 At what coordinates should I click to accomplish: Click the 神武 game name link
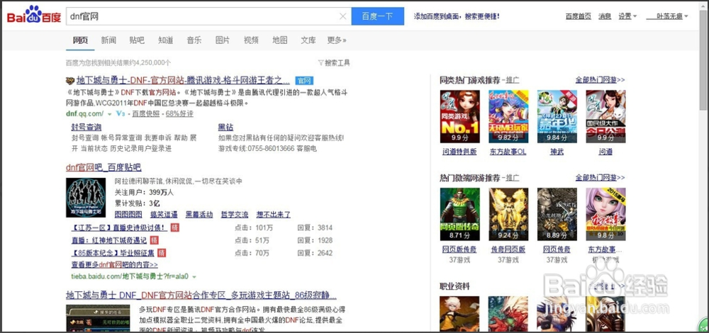(557, 152)
